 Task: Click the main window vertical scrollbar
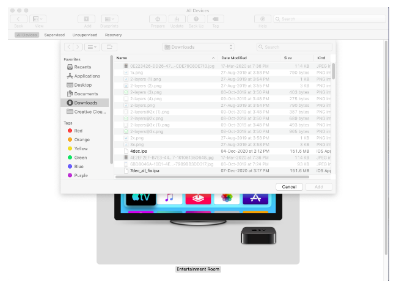coord(386,147)
